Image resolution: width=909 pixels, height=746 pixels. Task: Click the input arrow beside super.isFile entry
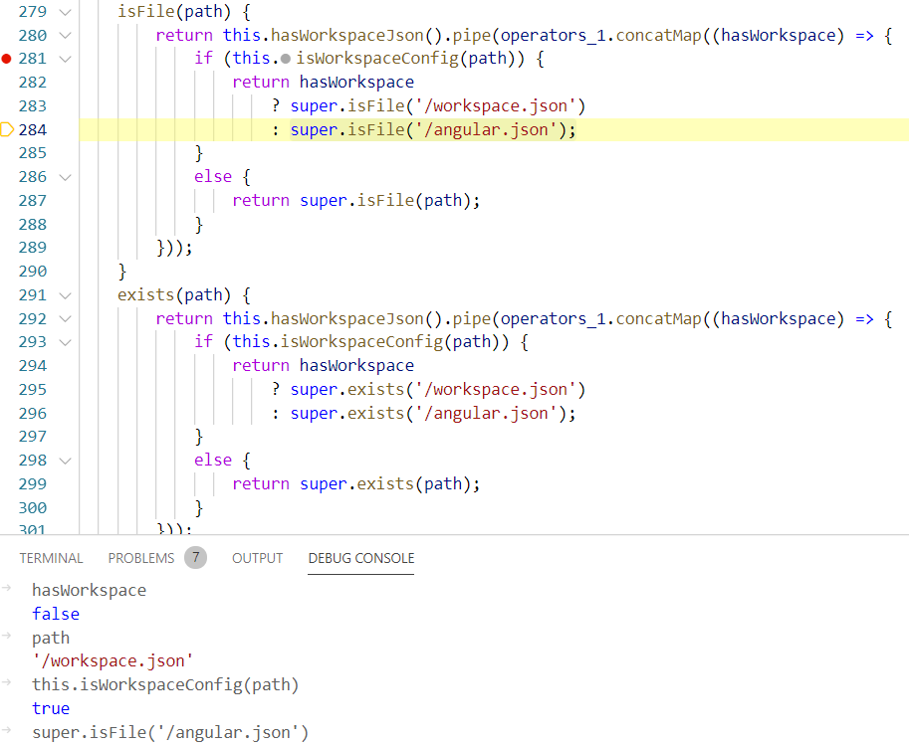pos(7,730)
